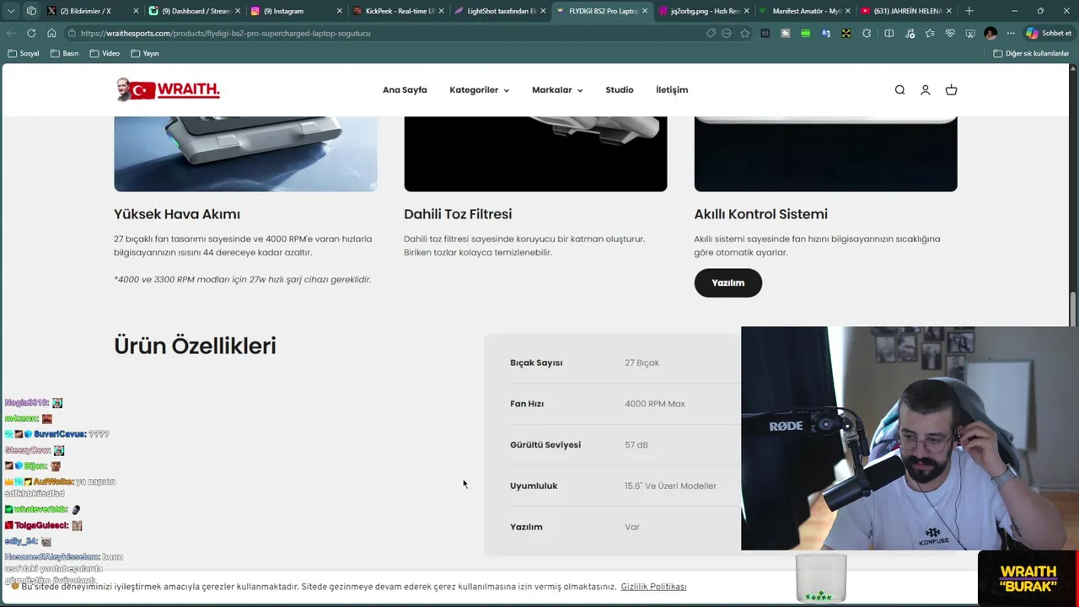View site lock information icon

coord(73,33)
